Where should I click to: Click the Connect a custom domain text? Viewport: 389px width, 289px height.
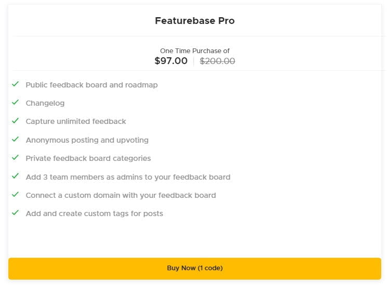(x=121, y=195)
